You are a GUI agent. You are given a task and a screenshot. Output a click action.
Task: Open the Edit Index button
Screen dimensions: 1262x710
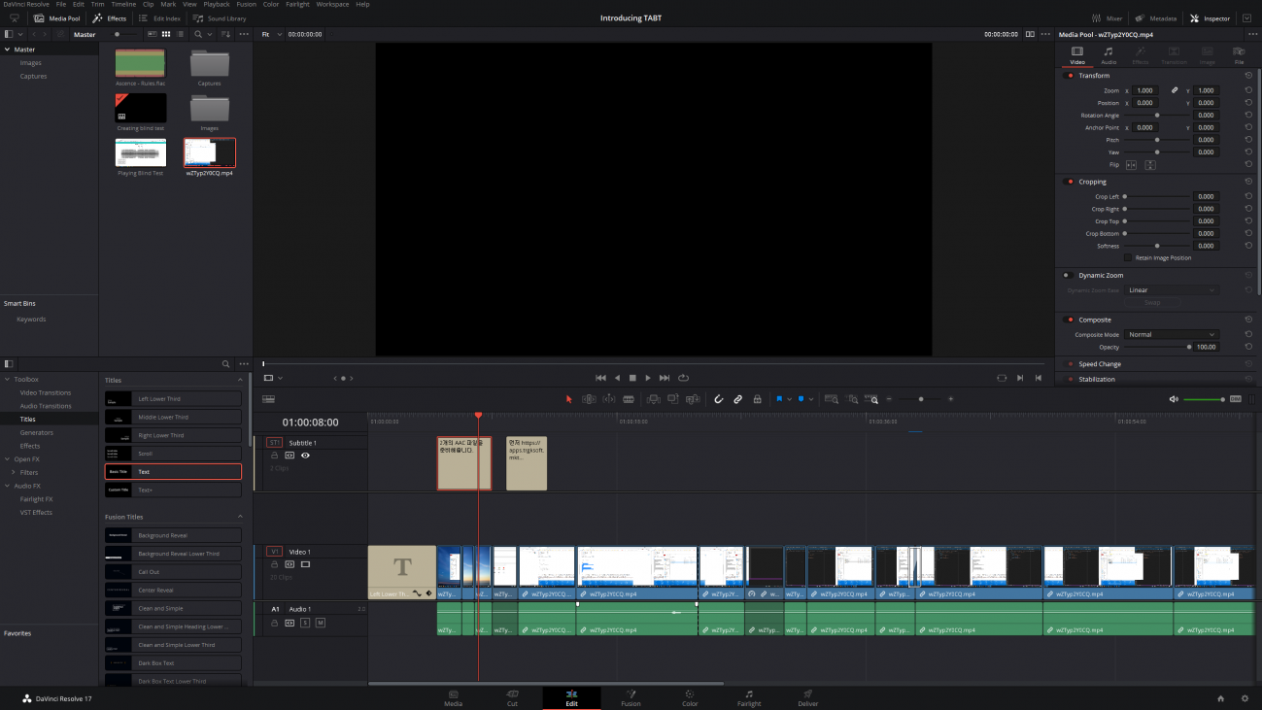click(160, 18)
